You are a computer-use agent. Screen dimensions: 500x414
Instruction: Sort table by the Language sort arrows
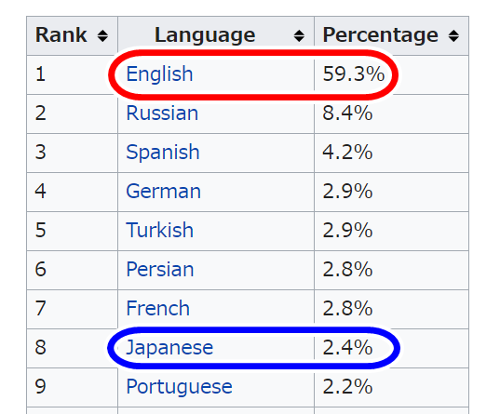click(299, 35)
